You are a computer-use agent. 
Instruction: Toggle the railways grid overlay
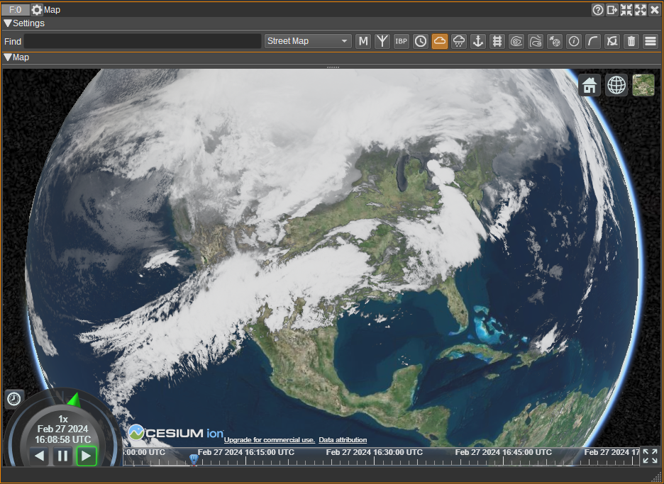coord(497,41)
